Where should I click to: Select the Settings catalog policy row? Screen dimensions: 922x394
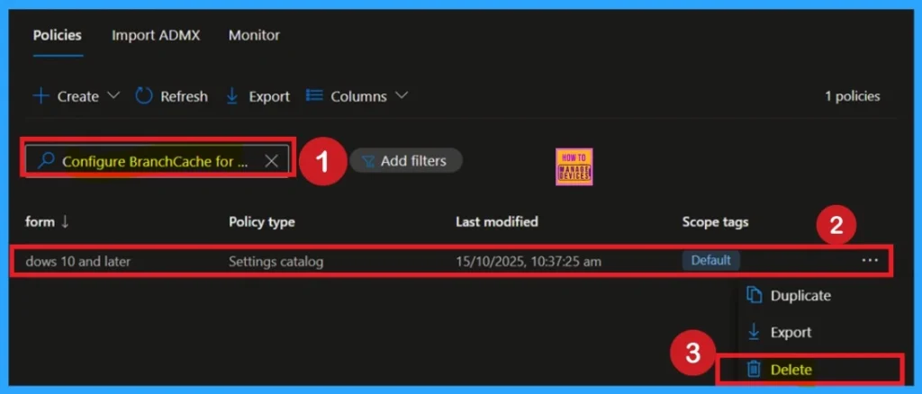click(x=276, y=262)
